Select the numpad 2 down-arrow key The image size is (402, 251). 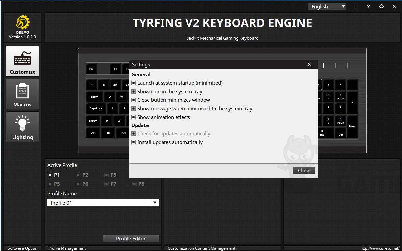coord(328,121)
